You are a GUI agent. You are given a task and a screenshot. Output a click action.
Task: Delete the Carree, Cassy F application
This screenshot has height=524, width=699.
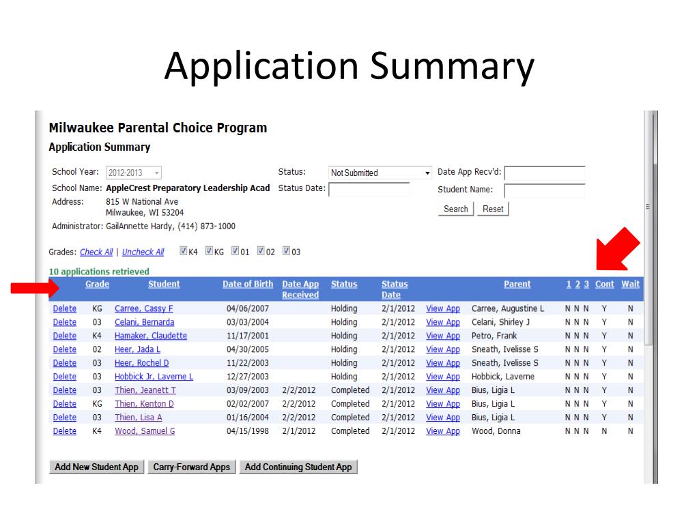click(65, 308)
